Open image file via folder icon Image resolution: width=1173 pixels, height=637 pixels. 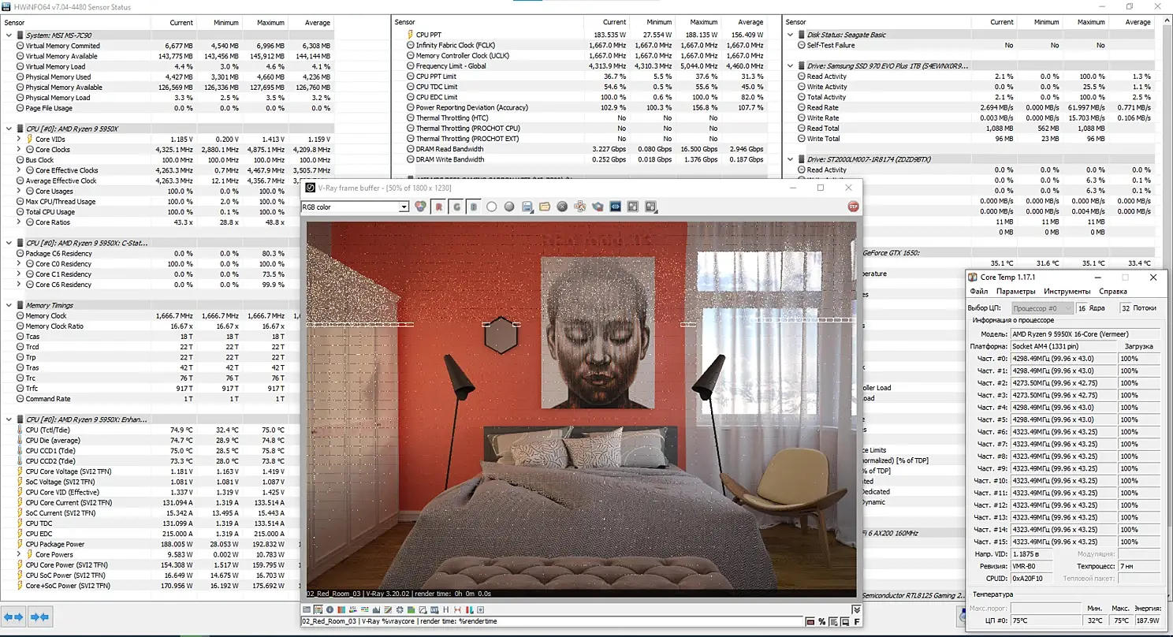click(545, 207)
